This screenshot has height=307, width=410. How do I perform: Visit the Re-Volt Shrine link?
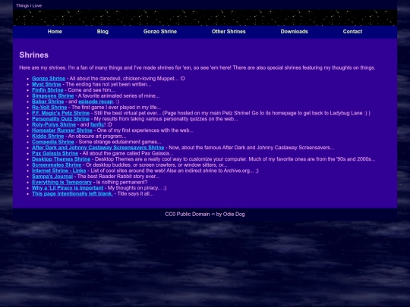(49, 108)
